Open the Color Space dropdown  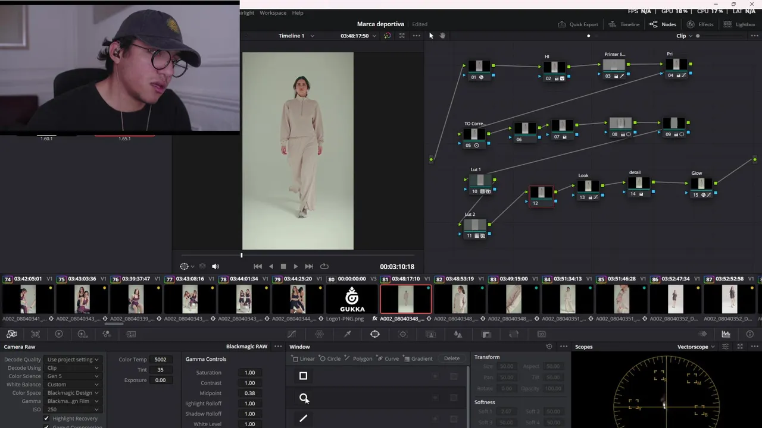pos(73,393)
